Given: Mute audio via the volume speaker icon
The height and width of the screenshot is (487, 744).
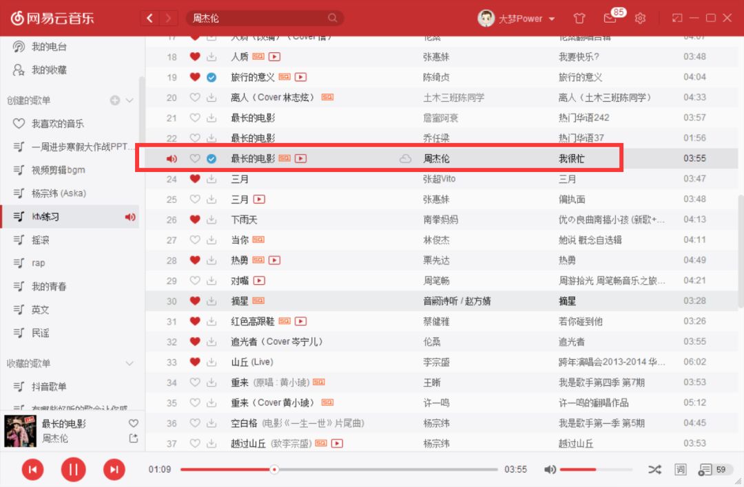Looking at the screenshot, I should (x=550, y=469).
